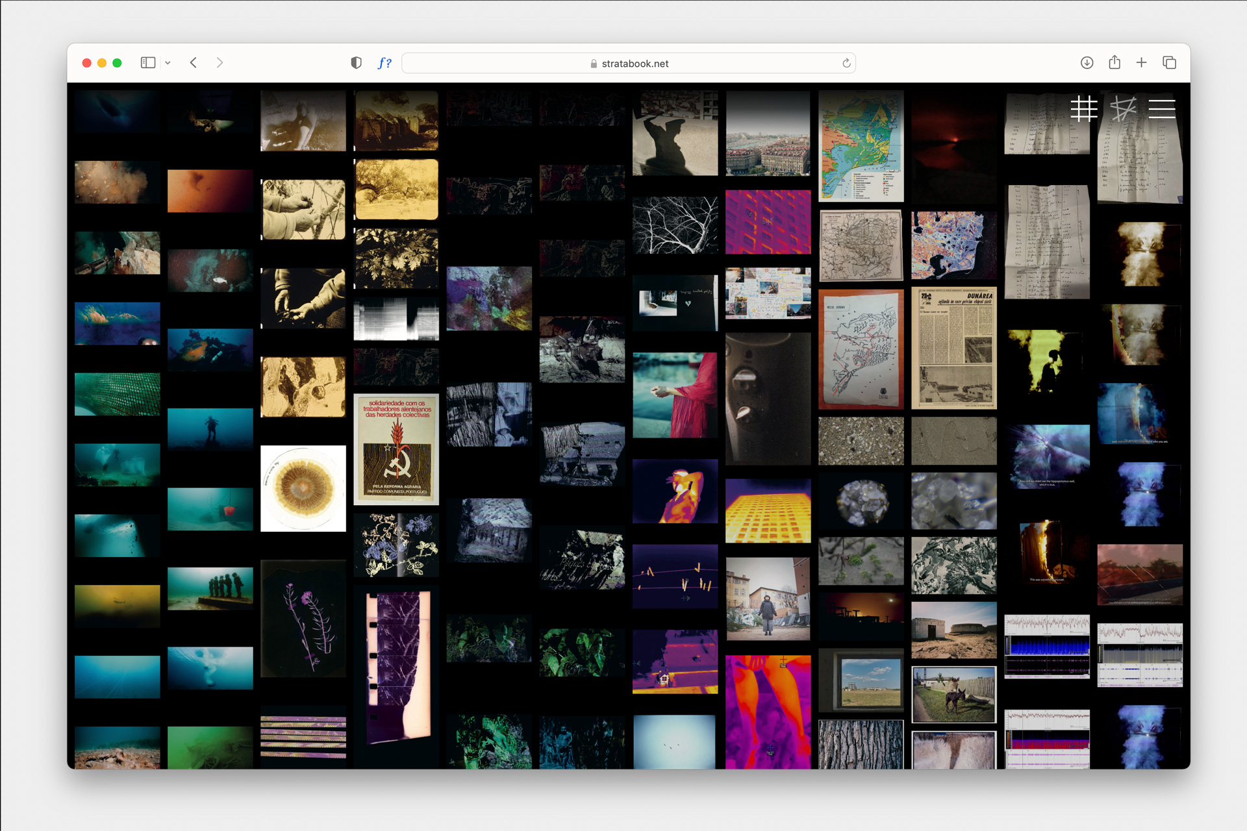Reload the current page

846,64
